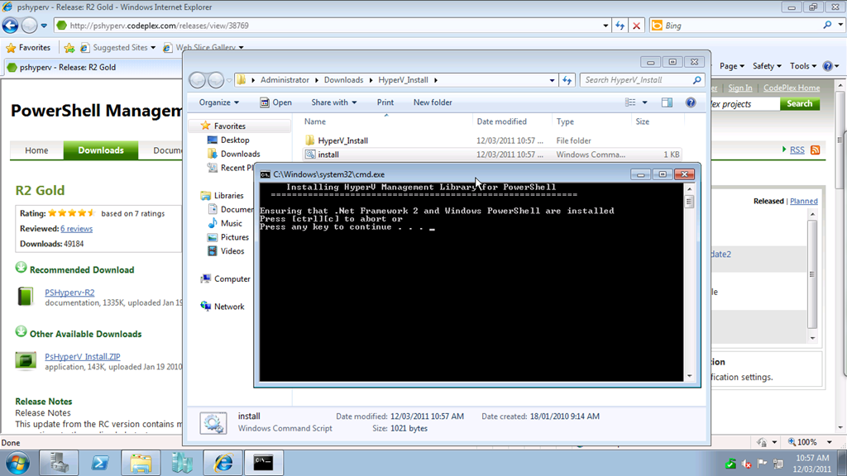The width and height of the screenshot is (847, 476).
Task: Open the Tools menu in IE
Action: [x=802, y=66]
